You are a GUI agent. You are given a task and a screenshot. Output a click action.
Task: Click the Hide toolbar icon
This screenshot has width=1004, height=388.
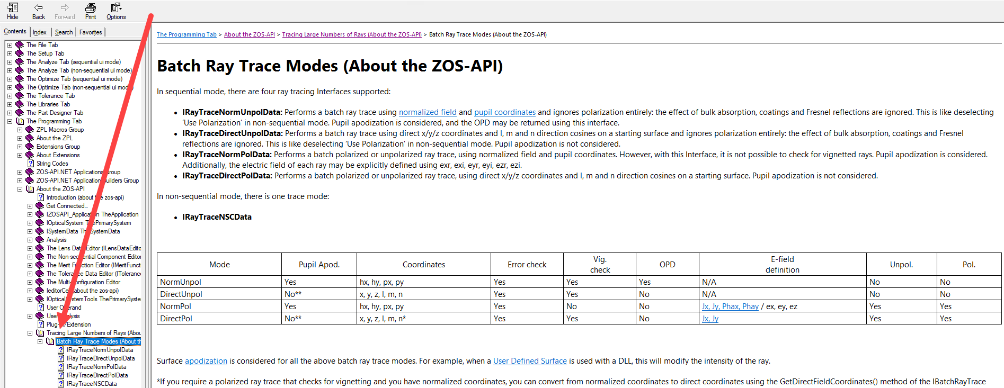pos(12,11)
